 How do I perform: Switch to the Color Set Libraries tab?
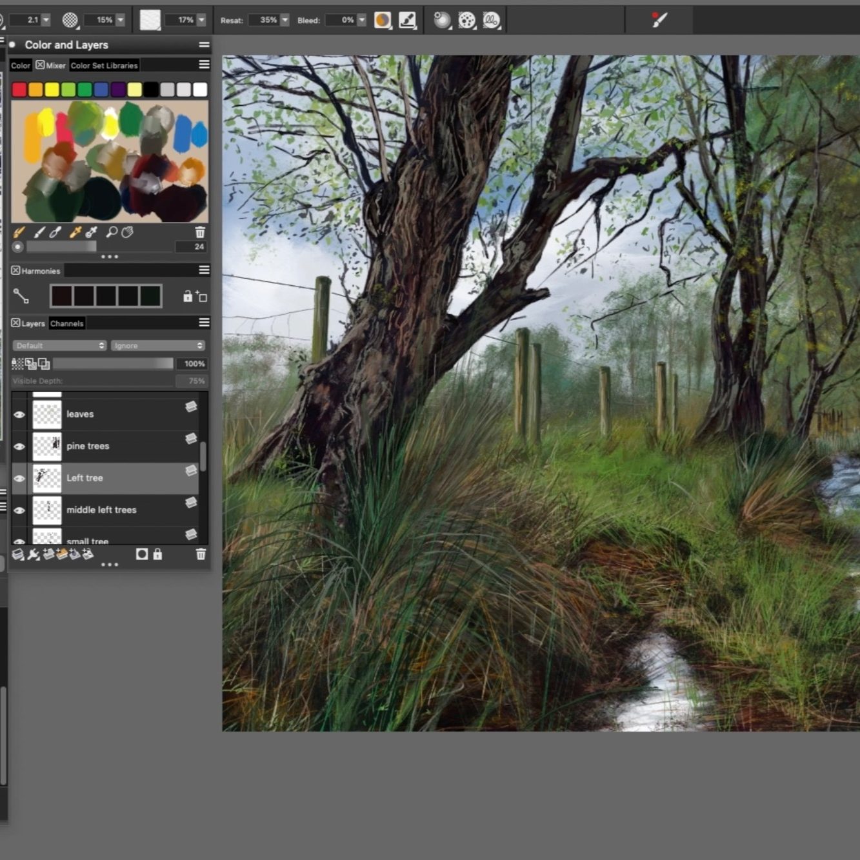pyautogui.click(x=104, y=66)
